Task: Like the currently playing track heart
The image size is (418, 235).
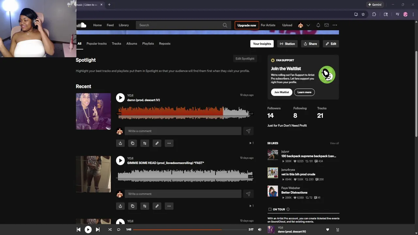Action: 328,229
